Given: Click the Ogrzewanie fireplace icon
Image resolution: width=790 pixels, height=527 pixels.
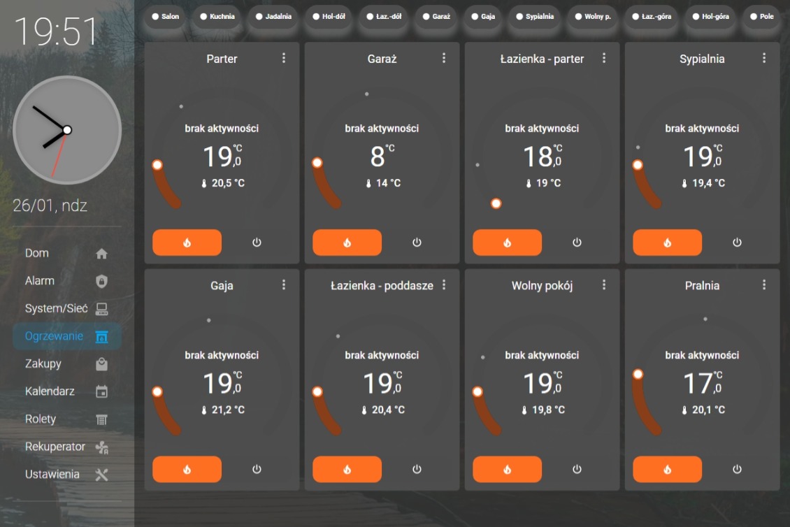Looking at the screenshot, I should [x=102, y=336].
